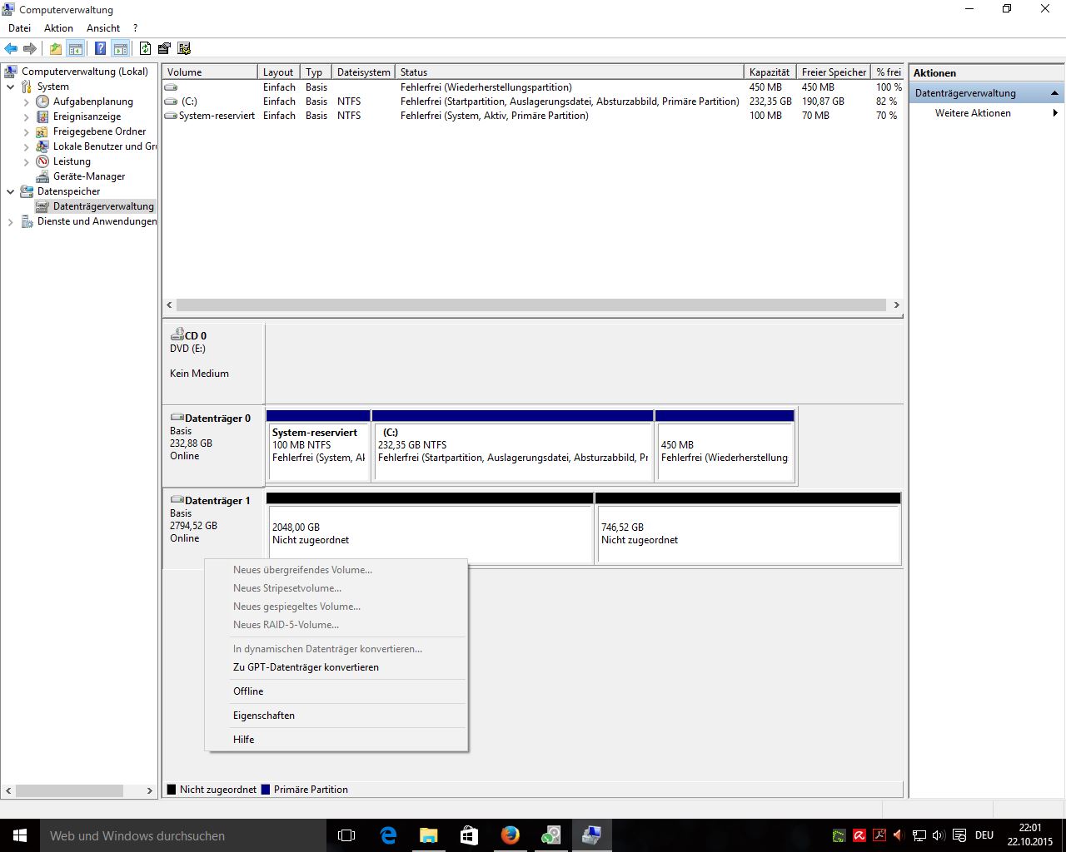
Task: Select the System-reserviert volume row
Action: [533, 116]
